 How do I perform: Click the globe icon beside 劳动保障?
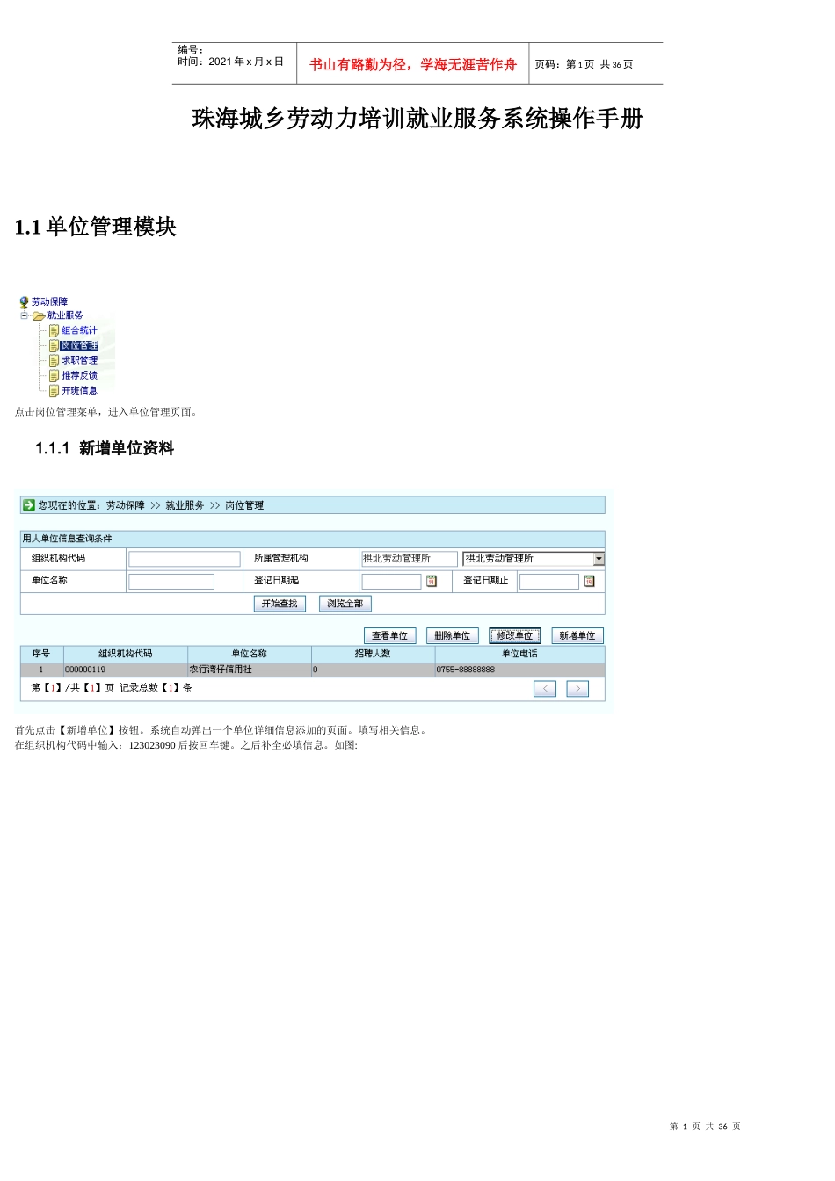click(24, 302)
